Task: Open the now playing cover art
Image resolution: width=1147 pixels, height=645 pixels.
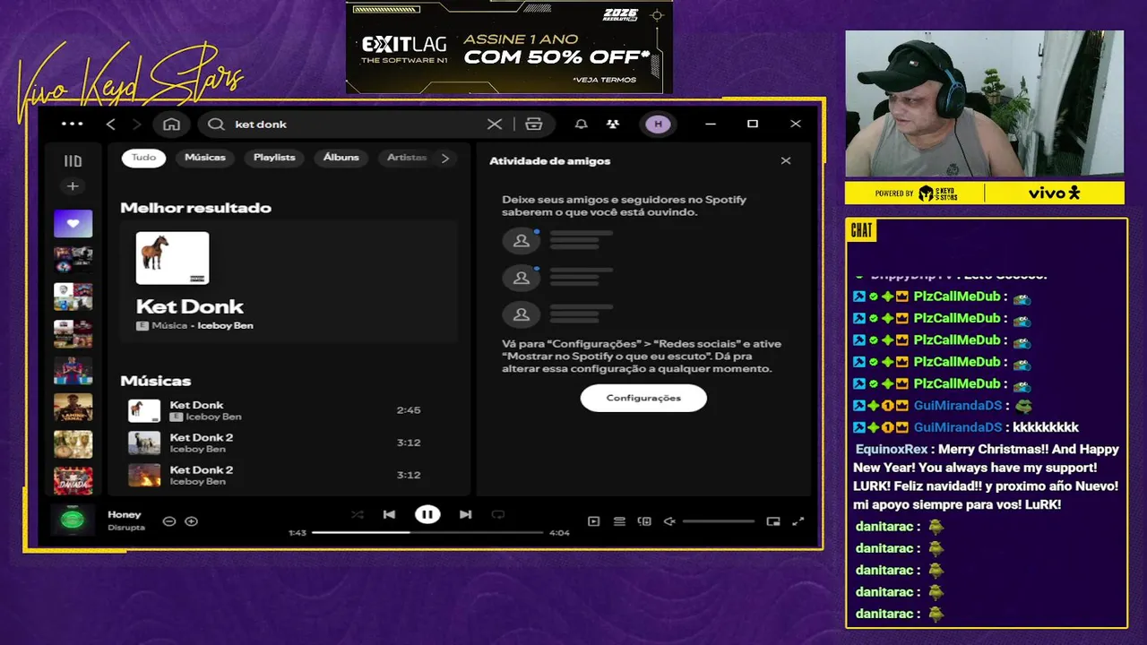Action: coord(73,520)
